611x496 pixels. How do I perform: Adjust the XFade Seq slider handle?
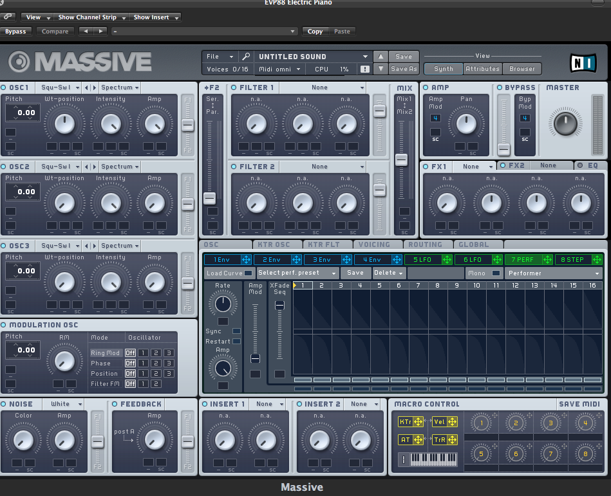279,305
